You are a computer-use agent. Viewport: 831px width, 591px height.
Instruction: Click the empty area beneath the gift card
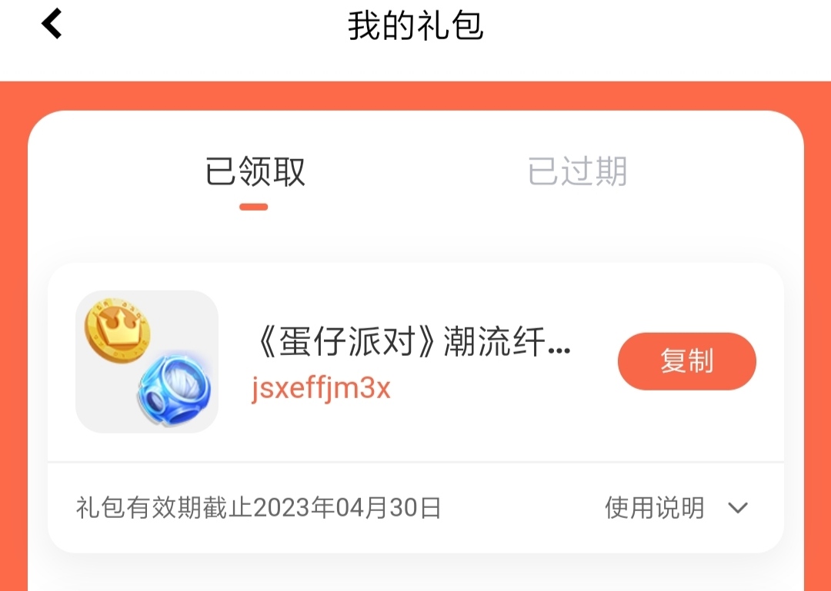pos(415,573)
